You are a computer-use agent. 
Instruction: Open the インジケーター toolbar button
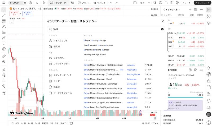59,3
